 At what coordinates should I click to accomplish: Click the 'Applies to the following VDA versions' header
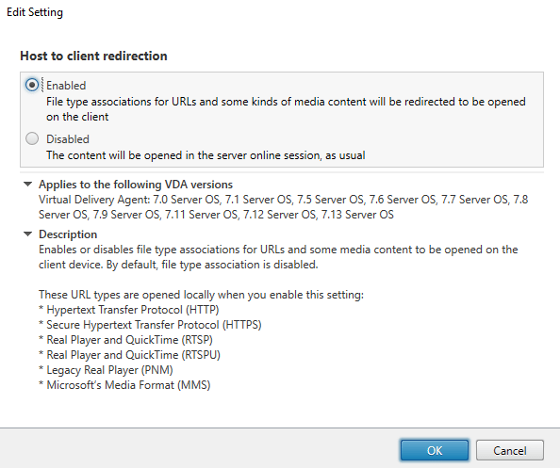click(x=136, y=185)
